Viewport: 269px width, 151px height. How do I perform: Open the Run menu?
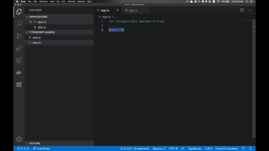[63, 1]
